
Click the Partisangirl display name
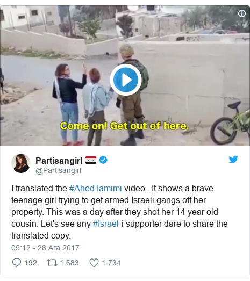pos(59,161)
